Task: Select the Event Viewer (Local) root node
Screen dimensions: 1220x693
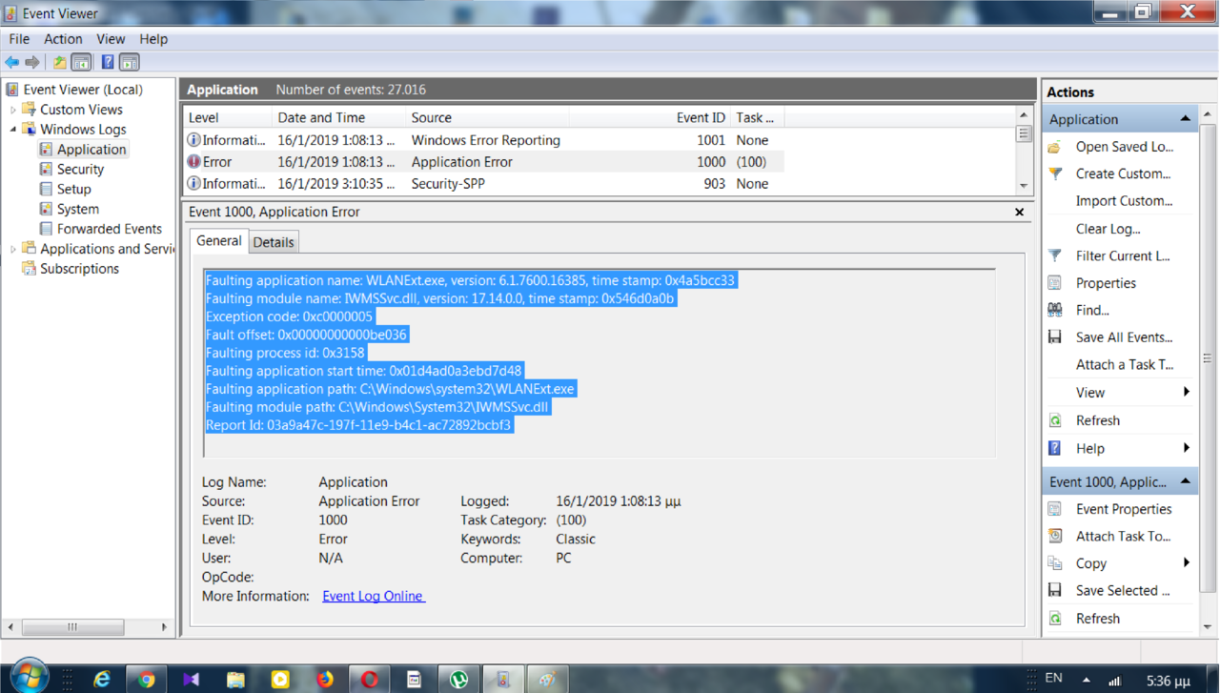Action: pyautogui.click(x=83, y=90)
